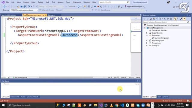
Task: Toggle Preview Selected Items in Solution Explorer
Action: pyautogui.click(x=184, y=19)
